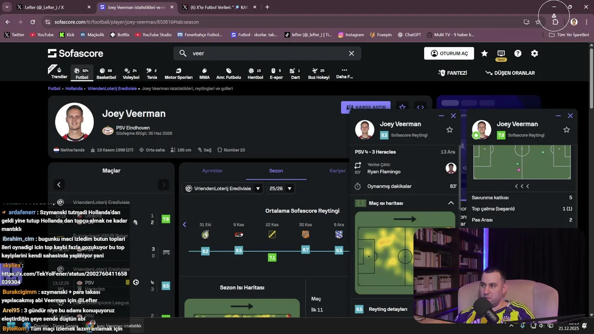Favorite the player with profile star
The image size is (594, 334).
402,107
